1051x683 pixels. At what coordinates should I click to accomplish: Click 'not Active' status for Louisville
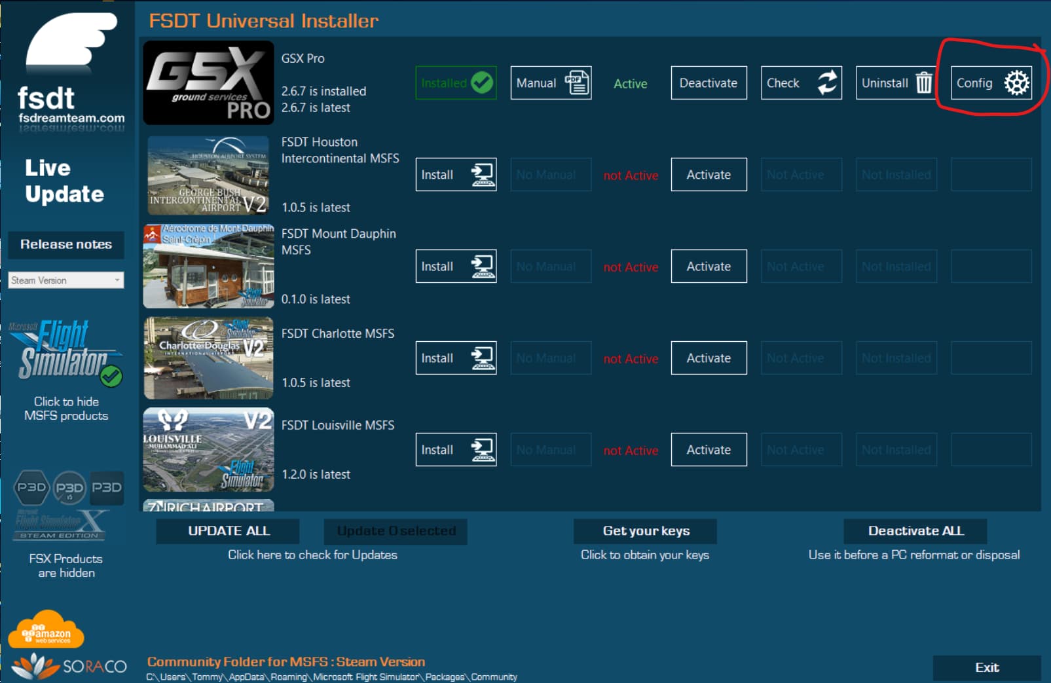(631, 451)
